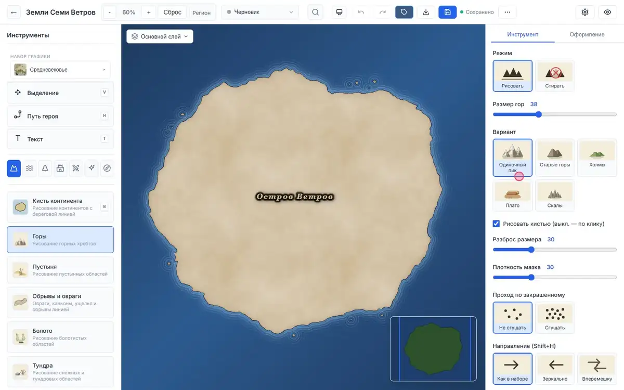Open the 'Средневековье' graphics set dropdown
Viewport: 624px width, 390px height.
coord(60,70)
